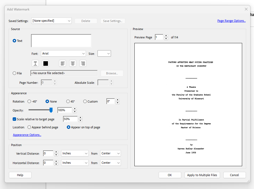The width and height of the screenshot is (254, 189).
Task: Open the Vertical Distance units dropdown
Action: (x=75, y=153)
